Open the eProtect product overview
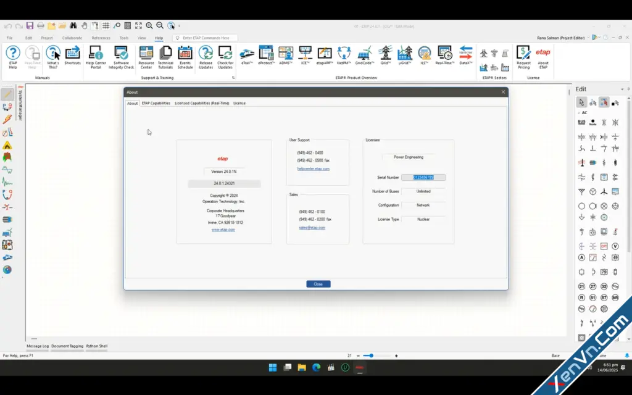Image resolution: width=632 pixels, height=395 pixels. pos(266,56)
